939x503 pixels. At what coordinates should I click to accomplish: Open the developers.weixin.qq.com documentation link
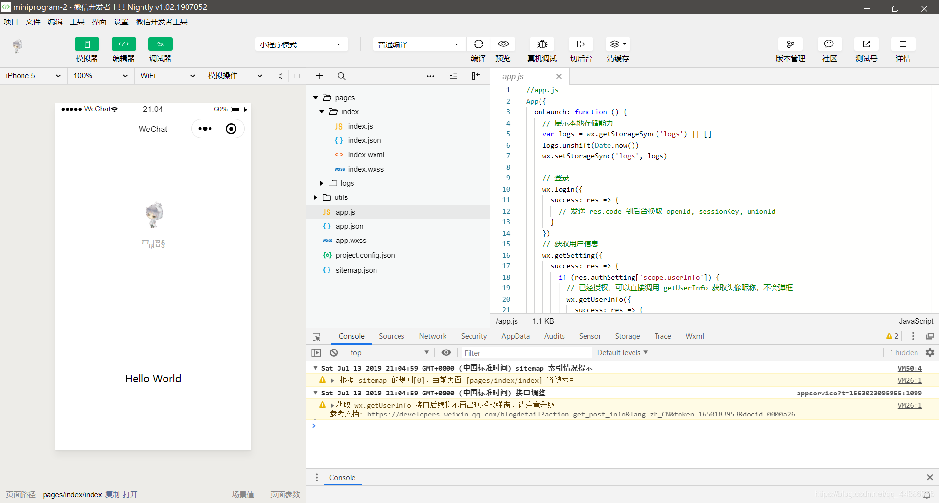[x=583, y=414]
